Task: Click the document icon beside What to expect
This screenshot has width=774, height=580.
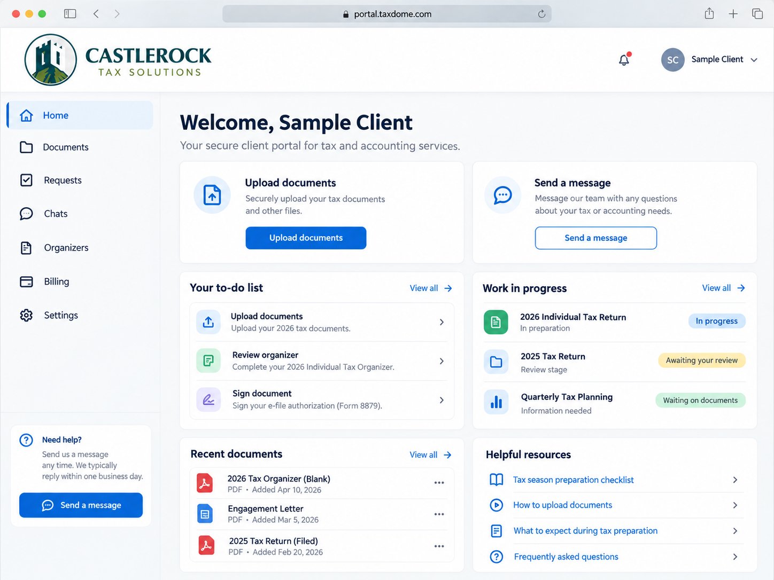Action: [496, 531]
